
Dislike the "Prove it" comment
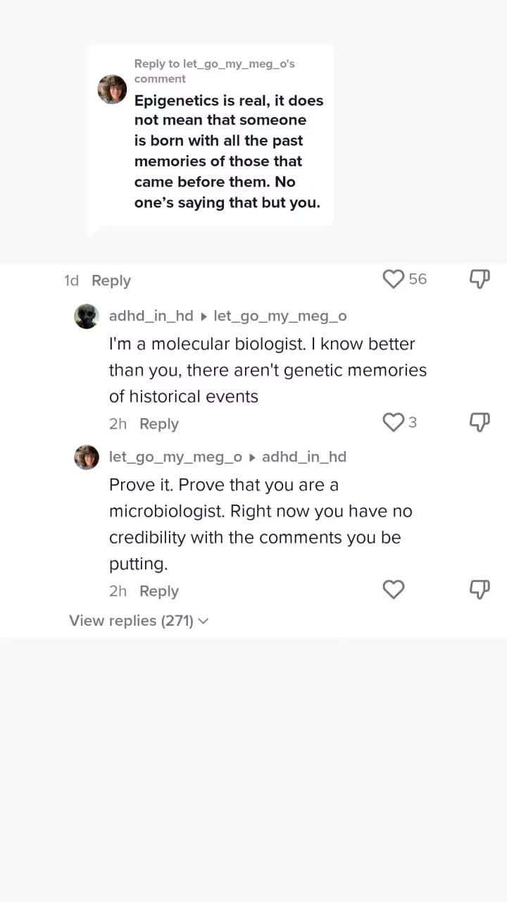pyautogui.click(x=480, y=589)
